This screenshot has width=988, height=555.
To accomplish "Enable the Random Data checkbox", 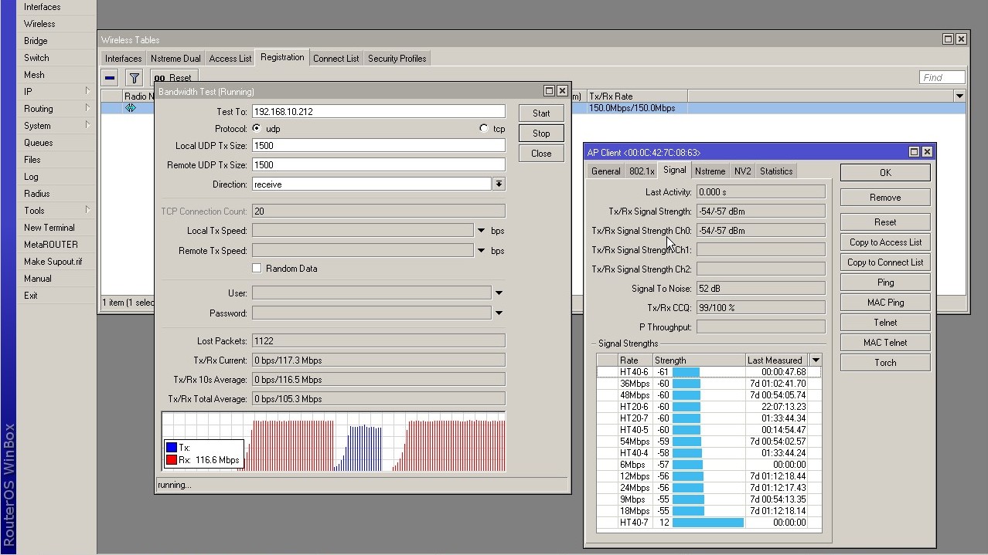I will 257,269.
